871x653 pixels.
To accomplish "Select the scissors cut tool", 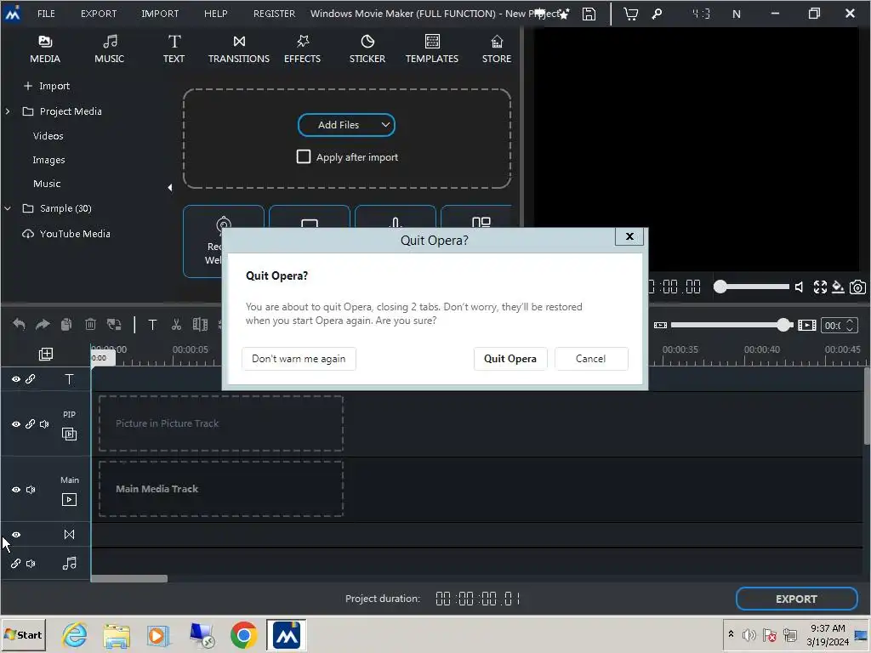I will [177, 324].
